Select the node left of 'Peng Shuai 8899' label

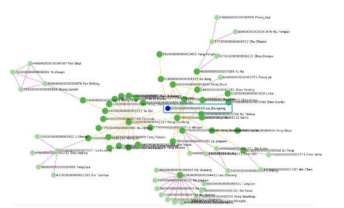click(173, 85)
